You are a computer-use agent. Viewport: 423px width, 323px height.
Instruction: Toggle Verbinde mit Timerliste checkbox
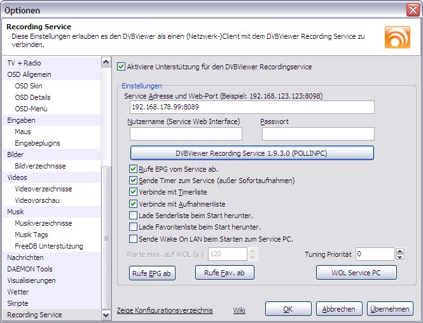[134, 192]
